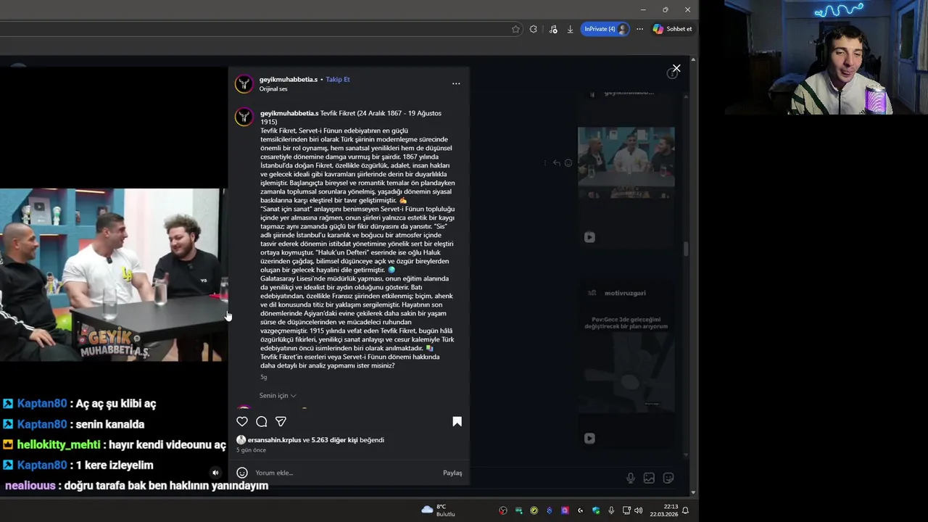Click the pink square tray icon
Image resolution: width=928 pixels, height=522 pixels.
(565, 510)
